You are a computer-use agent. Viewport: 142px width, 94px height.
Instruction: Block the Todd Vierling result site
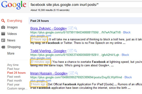tap(125, 55)
